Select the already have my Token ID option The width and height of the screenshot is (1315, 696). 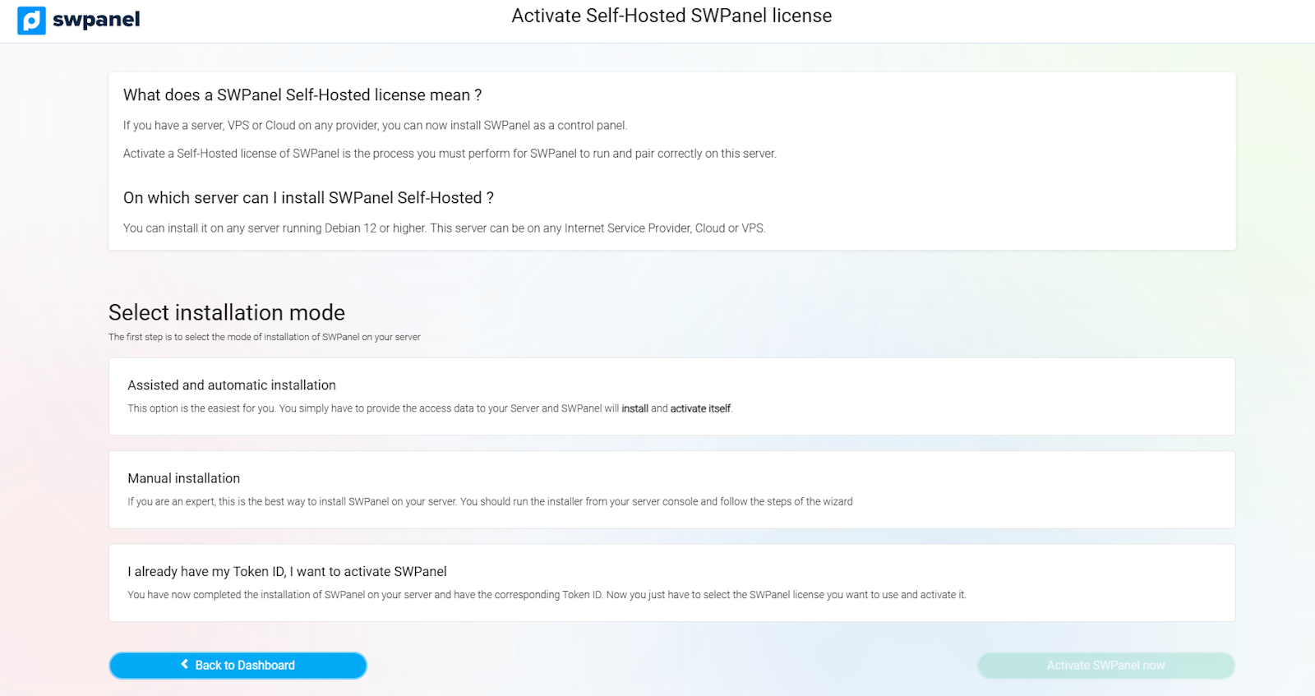pyautogui.click(x=671, y=583)
